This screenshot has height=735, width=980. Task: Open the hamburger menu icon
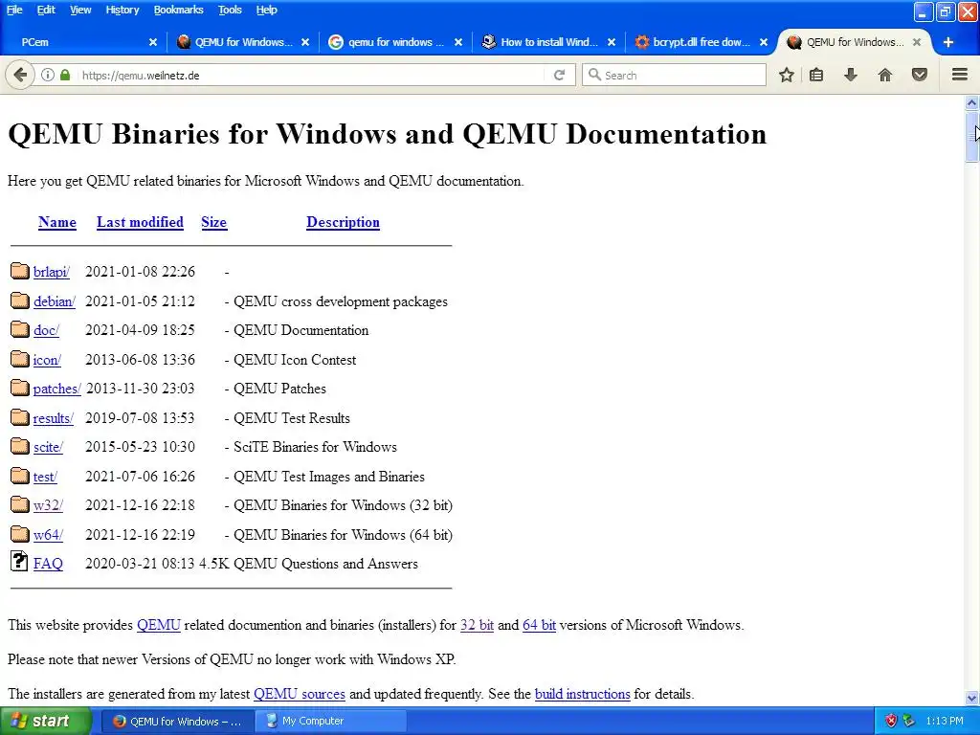[x=960, y=75]
